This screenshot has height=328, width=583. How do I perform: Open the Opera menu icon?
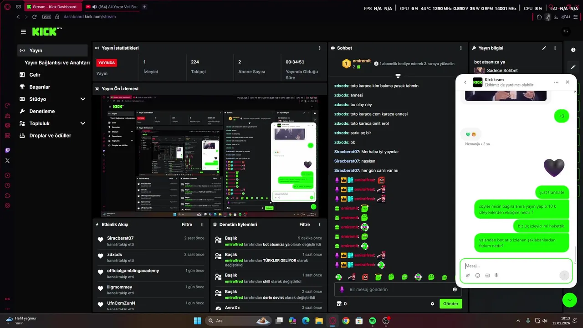tap(7, 7)
